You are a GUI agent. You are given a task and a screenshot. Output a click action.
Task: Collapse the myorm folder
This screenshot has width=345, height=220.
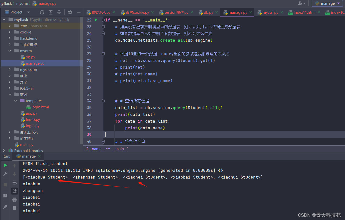click(x=10, y=51)
